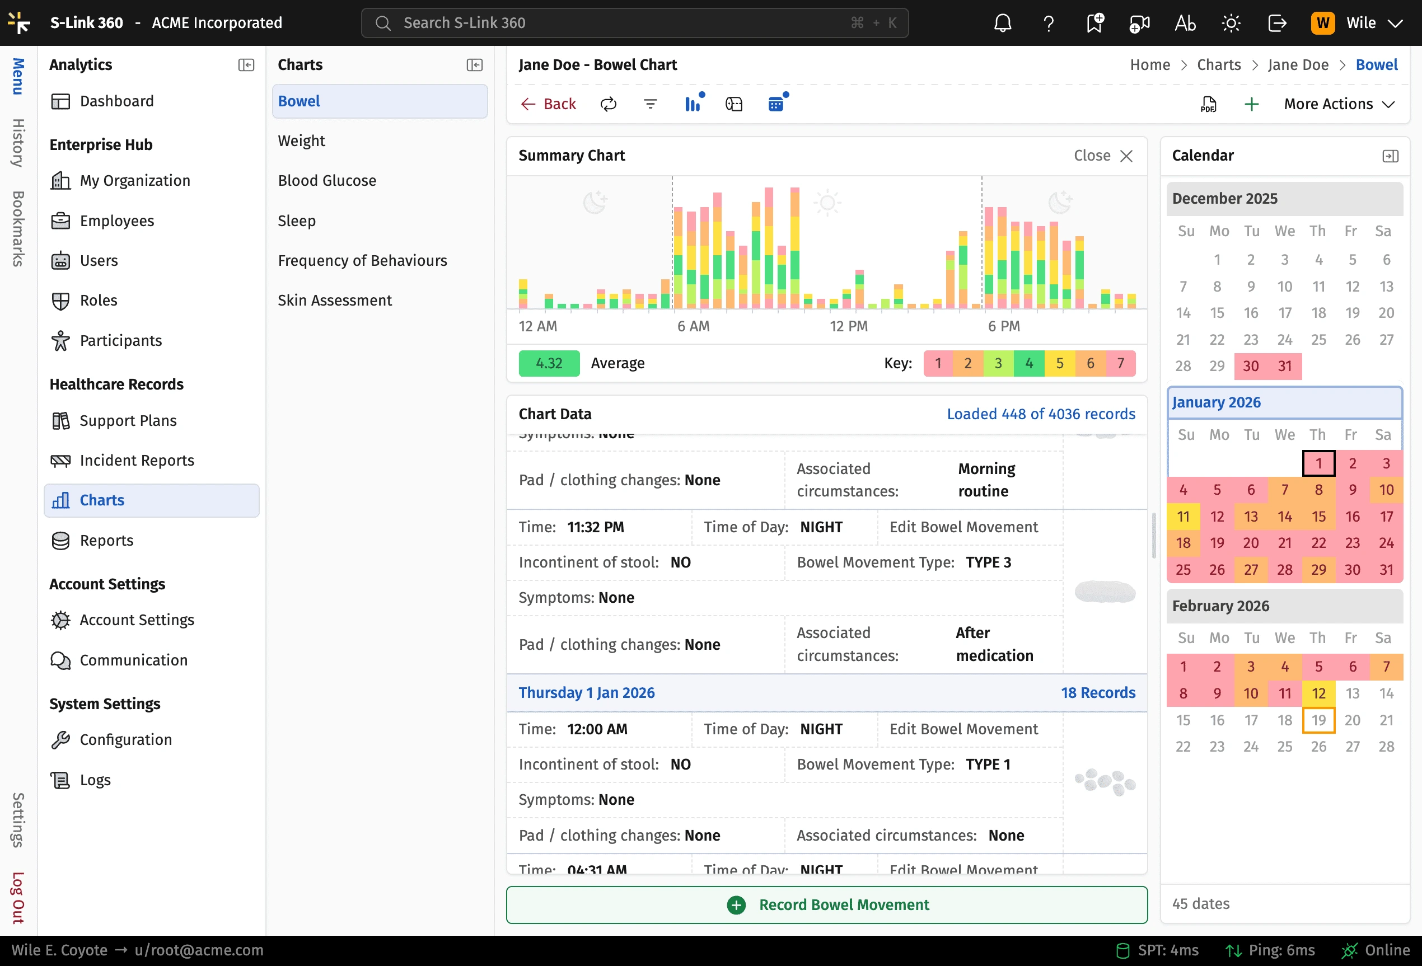Collapse the Charts side panel
Screen dimensions: 1422x966
click(474, 65)
